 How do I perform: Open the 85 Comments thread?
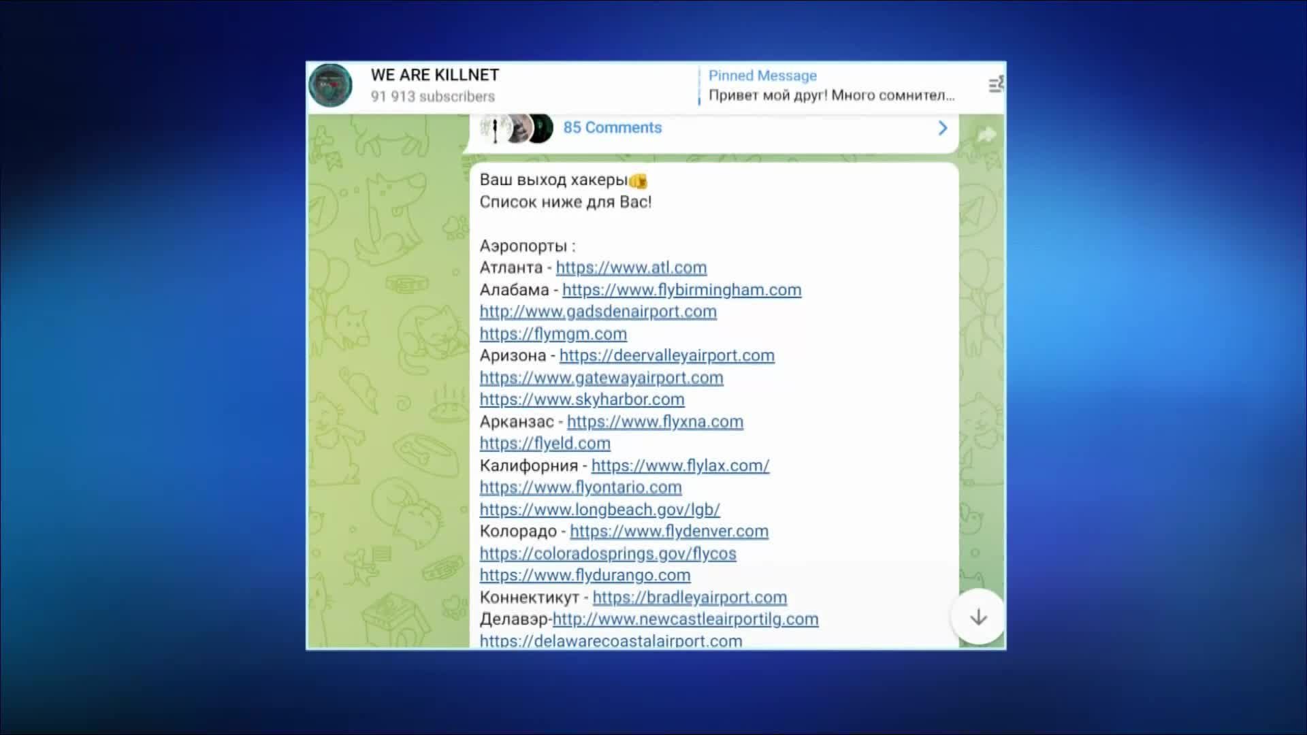click(612, 128)
